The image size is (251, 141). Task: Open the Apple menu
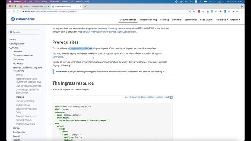[x=10, y=2]
